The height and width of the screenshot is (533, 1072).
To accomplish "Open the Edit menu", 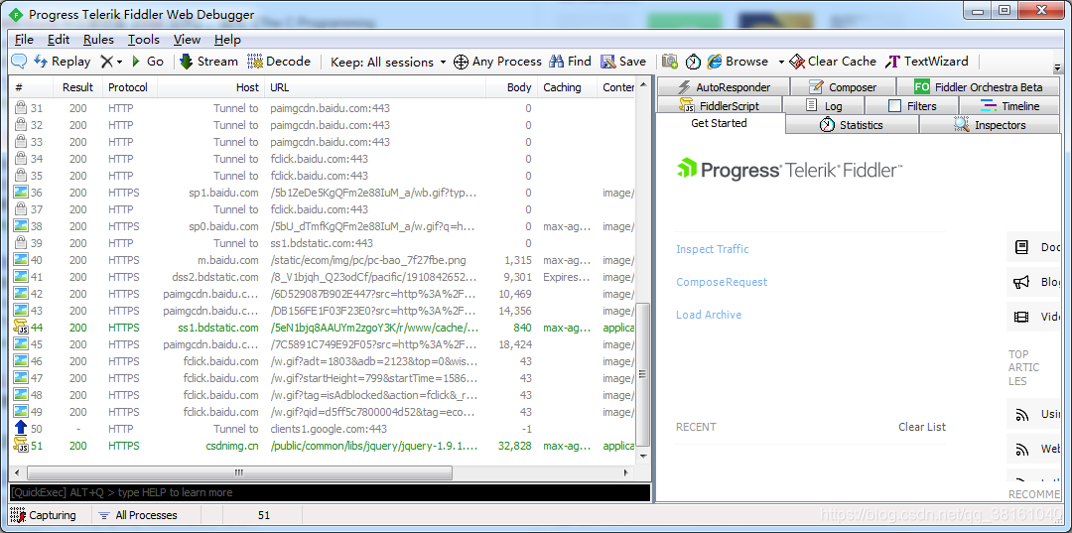I will 59,40.
